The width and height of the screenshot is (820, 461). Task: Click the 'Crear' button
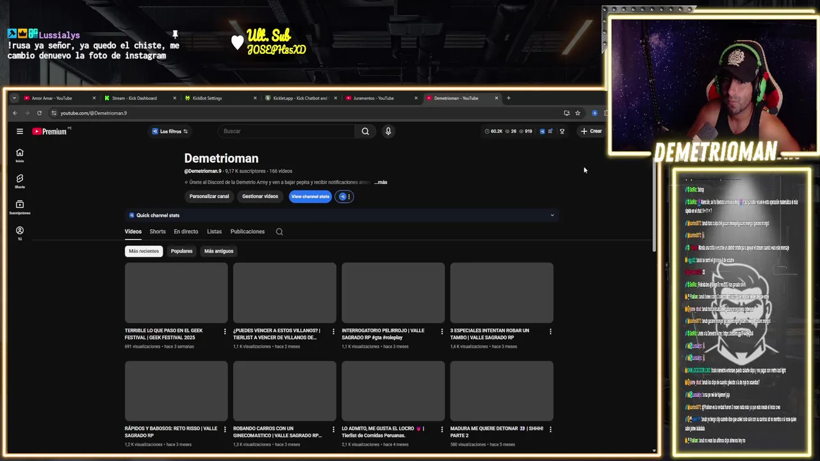tap(591, 131)
